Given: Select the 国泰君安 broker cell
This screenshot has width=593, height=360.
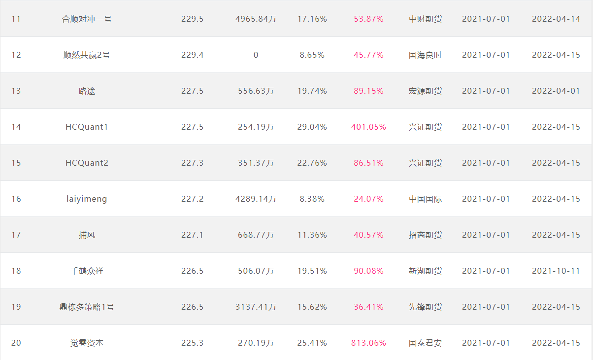Looking at the screenshot, I should (x=425, y=343).
